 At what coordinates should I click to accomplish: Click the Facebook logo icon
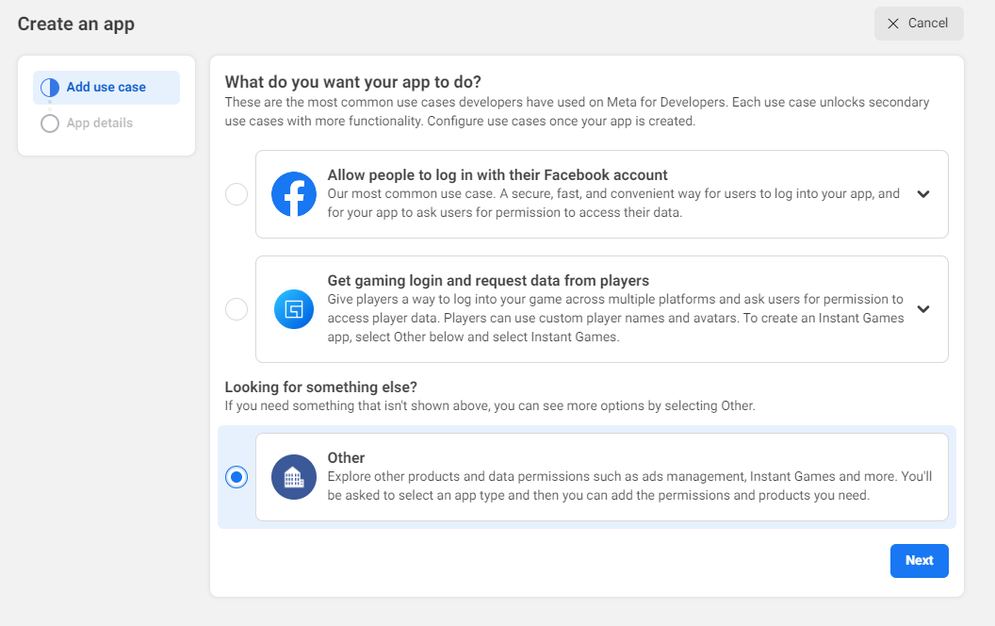point(294,194)
